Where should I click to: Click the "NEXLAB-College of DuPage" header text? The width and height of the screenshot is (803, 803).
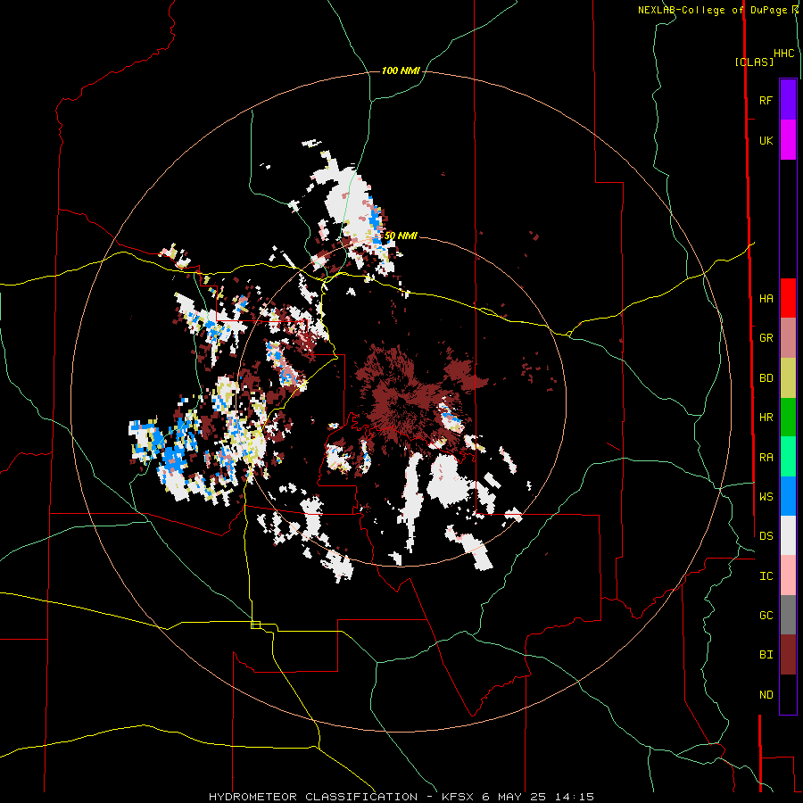click(714, 10)
